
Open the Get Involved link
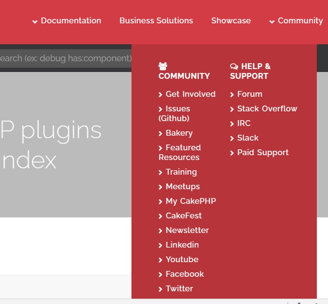(x=187, y=94)
